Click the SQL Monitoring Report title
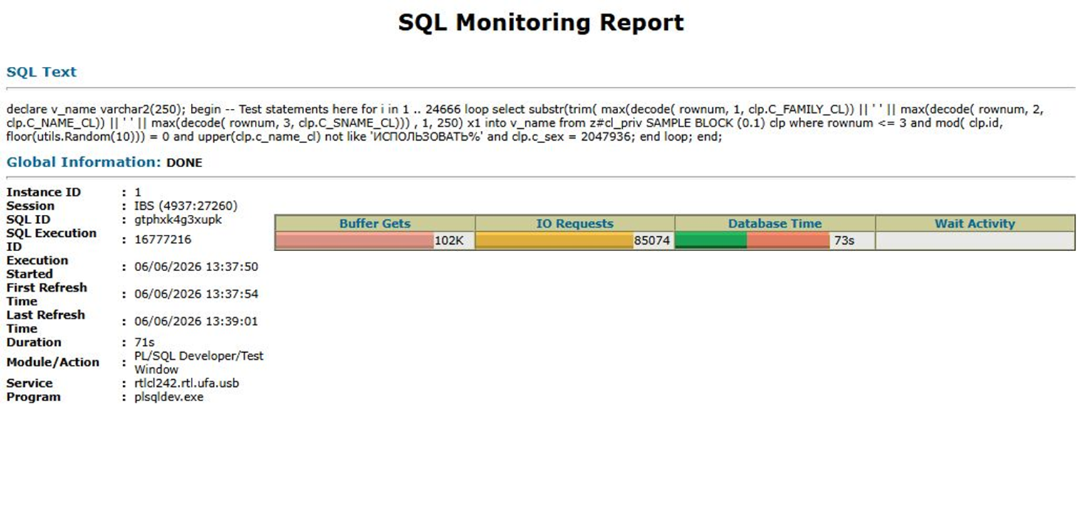1081x530 pixels. pos(540,22)
